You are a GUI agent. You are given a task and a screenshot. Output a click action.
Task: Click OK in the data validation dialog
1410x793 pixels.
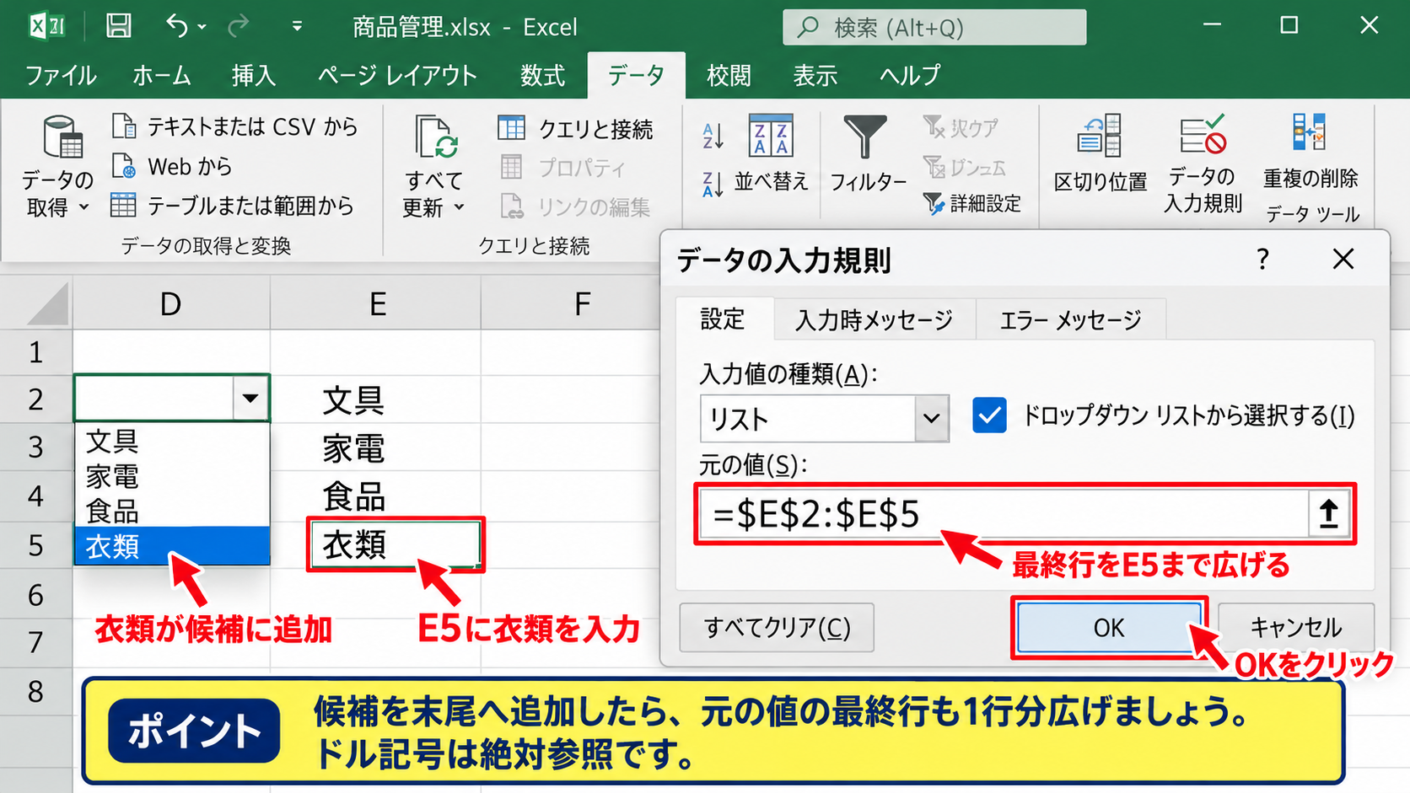pyautogui.click(x=1109, y=627)
